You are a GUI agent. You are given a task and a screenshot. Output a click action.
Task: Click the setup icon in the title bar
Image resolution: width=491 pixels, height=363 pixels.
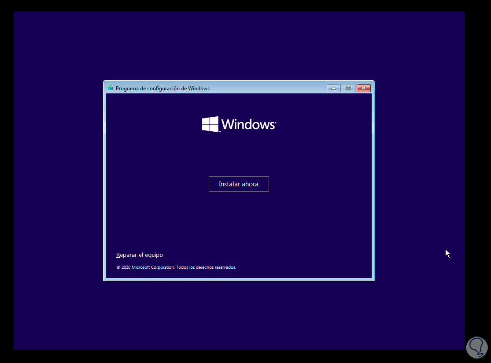[x=110, y=88]
